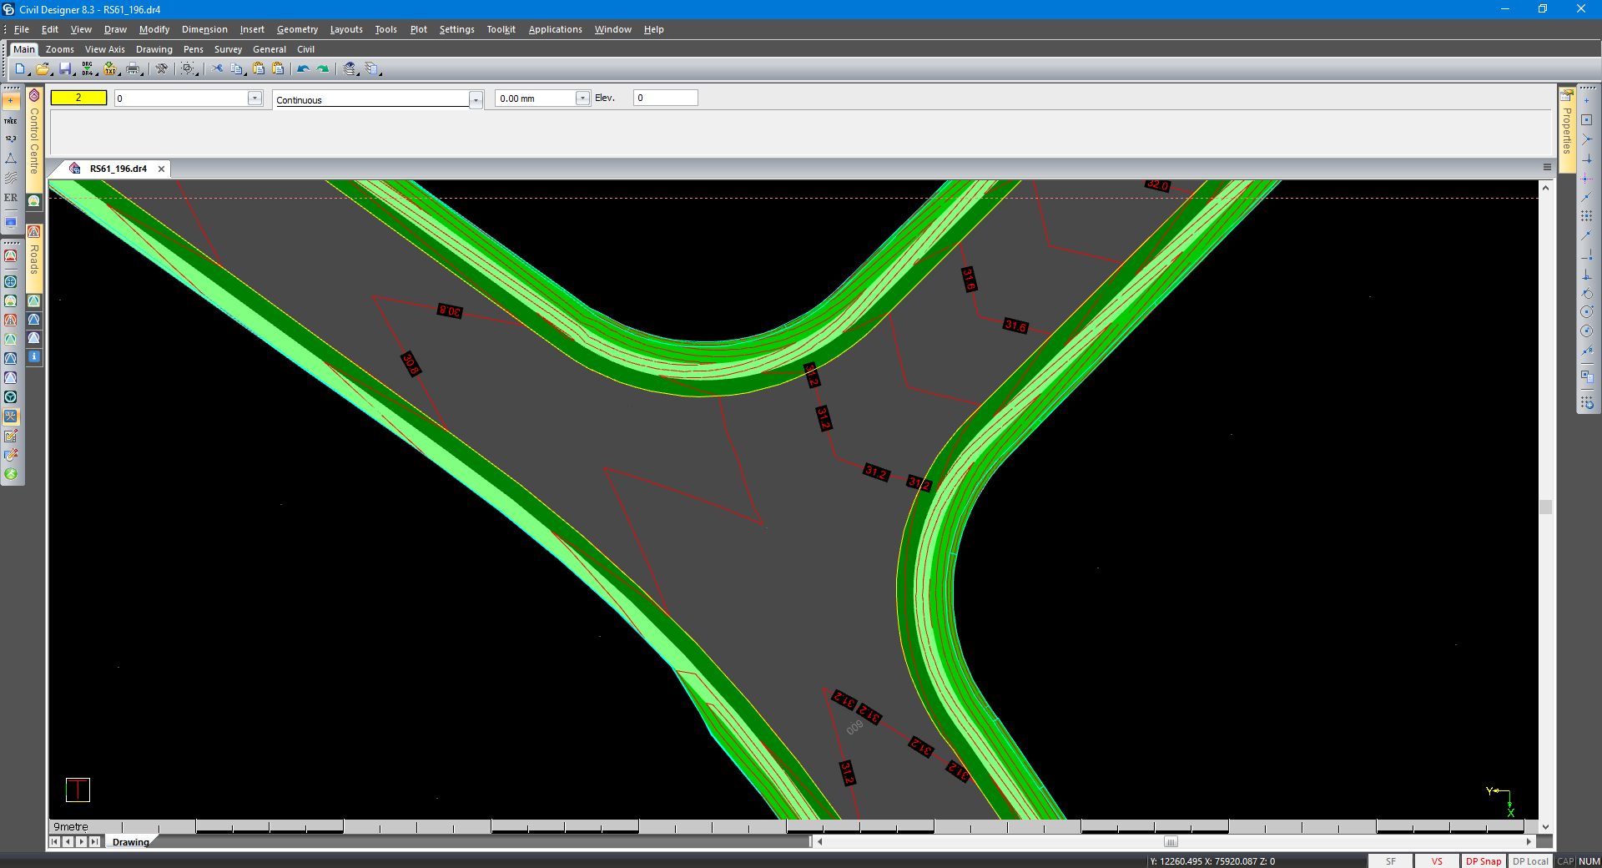
Task: Click the Save drawing icon
Action: tap(65, 69)
